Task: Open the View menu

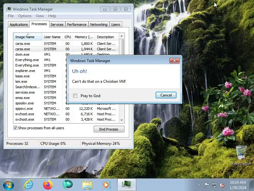Action: [40, 16]
